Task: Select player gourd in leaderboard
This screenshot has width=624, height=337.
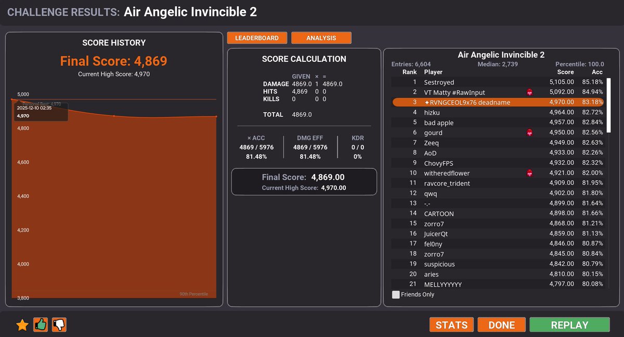Action: pos(499,133)
